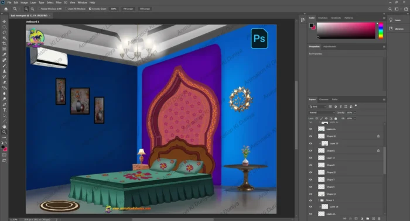This screenshot has width=410, height=221.
Task: Select the Brush tool
Action: tap(4, 65)
